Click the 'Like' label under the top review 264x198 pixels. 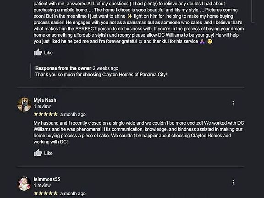coord(48,53)
